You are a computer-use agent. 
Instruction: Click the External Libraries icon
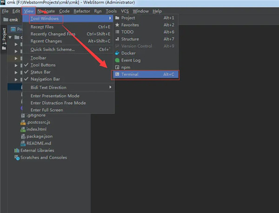point(17,151)
